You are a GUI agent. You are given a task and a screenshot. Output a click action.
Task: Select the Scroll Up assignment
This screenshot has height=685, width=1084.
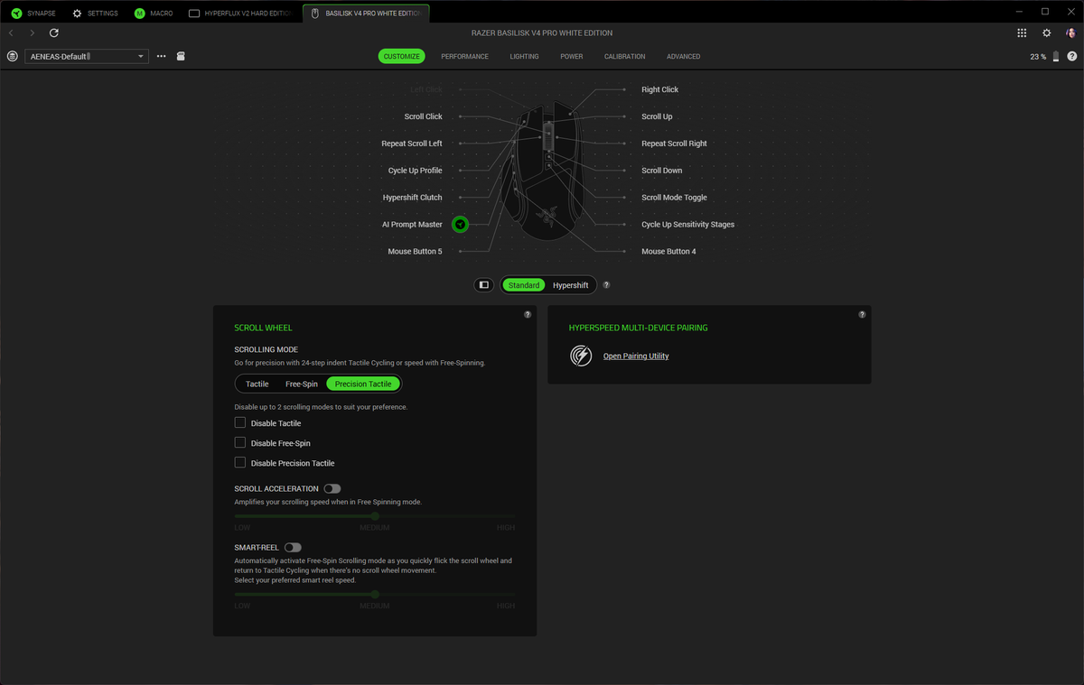tap(657, 116)
